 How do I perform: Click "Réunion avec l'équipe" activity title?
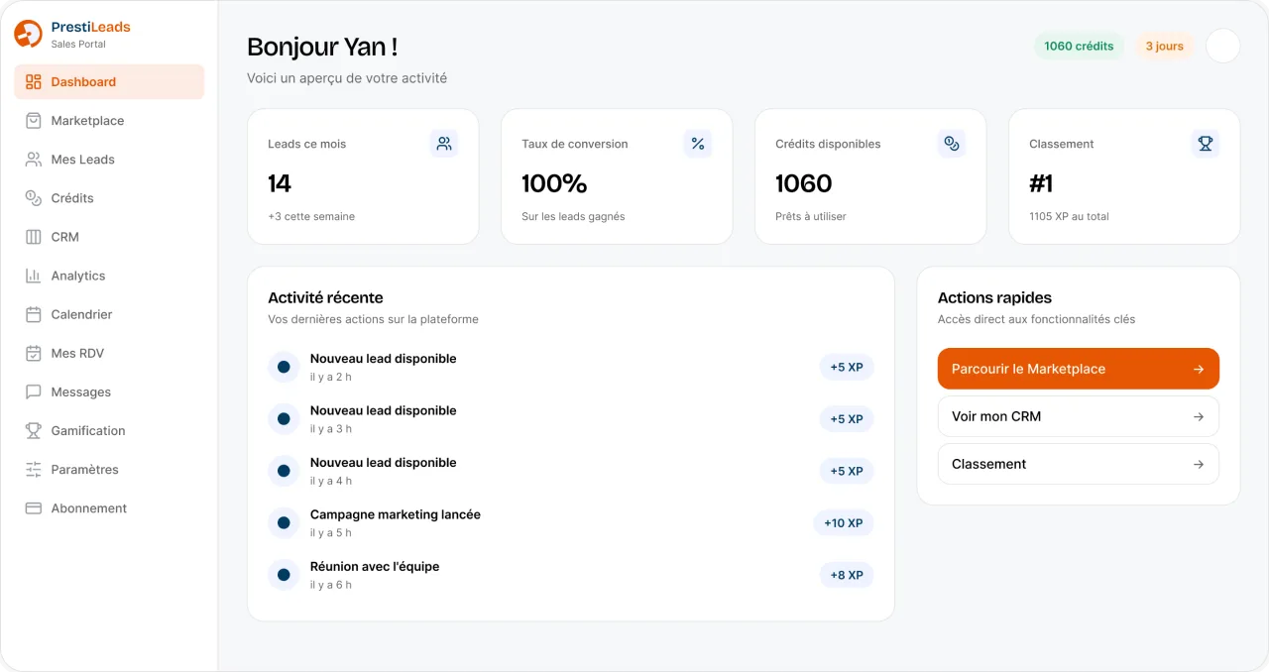click(375, 567)
